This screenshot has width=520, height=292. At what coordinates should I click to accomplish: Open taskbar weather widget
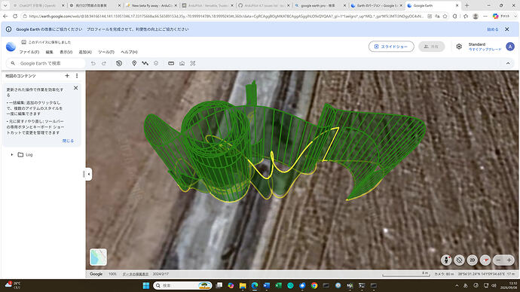pyautogui.click(x=13, y=285)
